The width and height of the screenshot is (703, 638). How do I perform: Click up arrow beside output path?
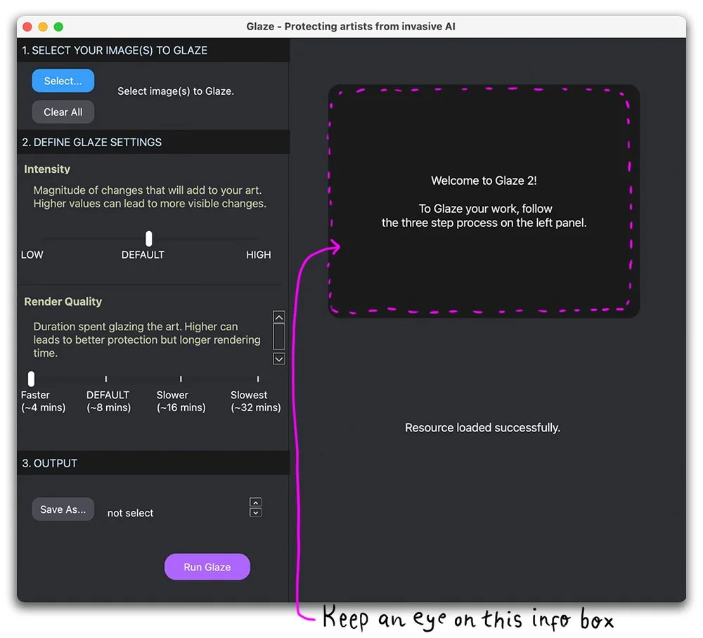256,502
